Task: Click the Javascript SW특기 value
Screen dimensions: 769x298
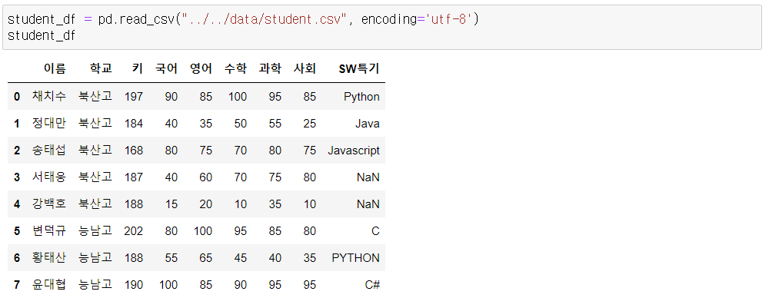Action: [x=354, y=151]
